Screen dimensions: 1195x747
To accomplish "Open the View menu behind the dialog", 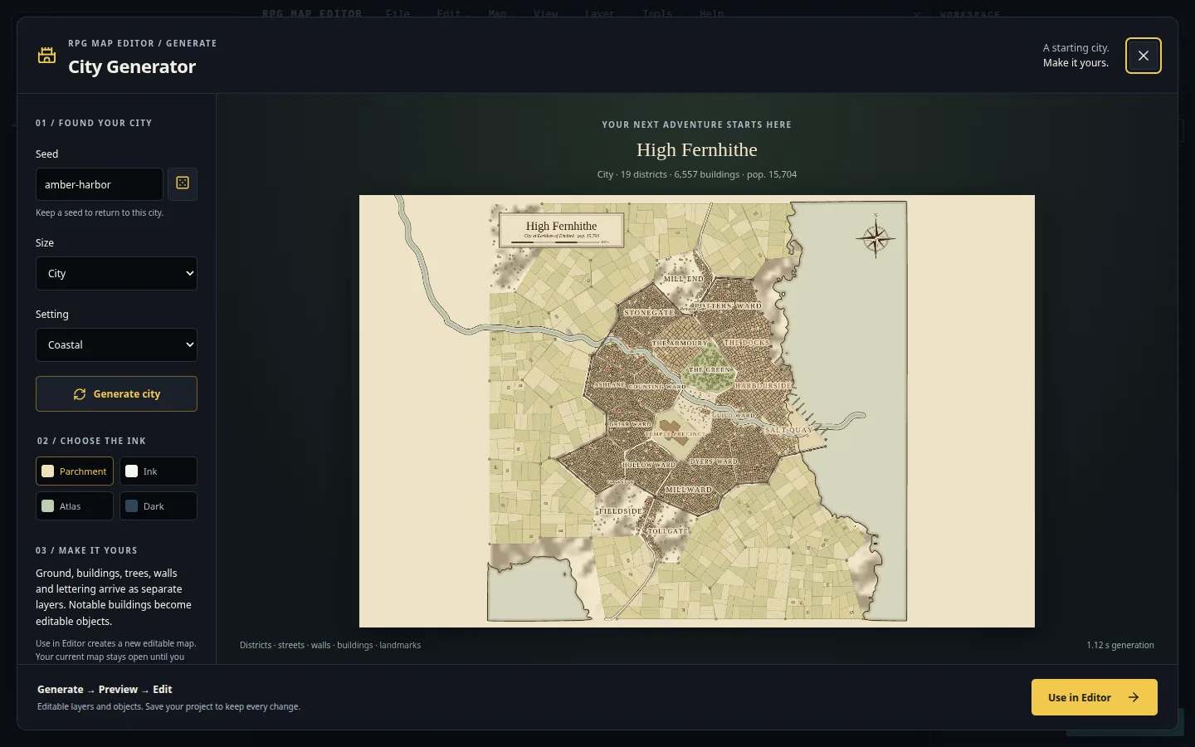I will (545, 13).
